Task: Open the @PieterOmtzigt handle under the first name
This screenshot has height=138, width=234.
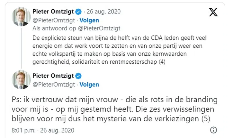Action: point(53,20)
